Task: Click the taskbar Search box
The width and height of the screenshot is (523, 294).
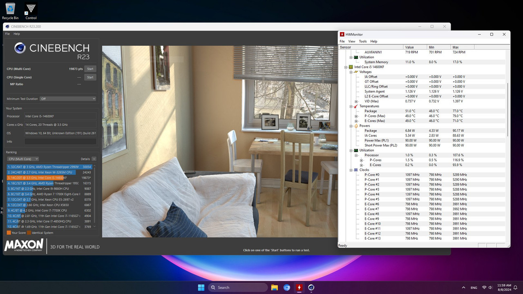Action: 237,287
